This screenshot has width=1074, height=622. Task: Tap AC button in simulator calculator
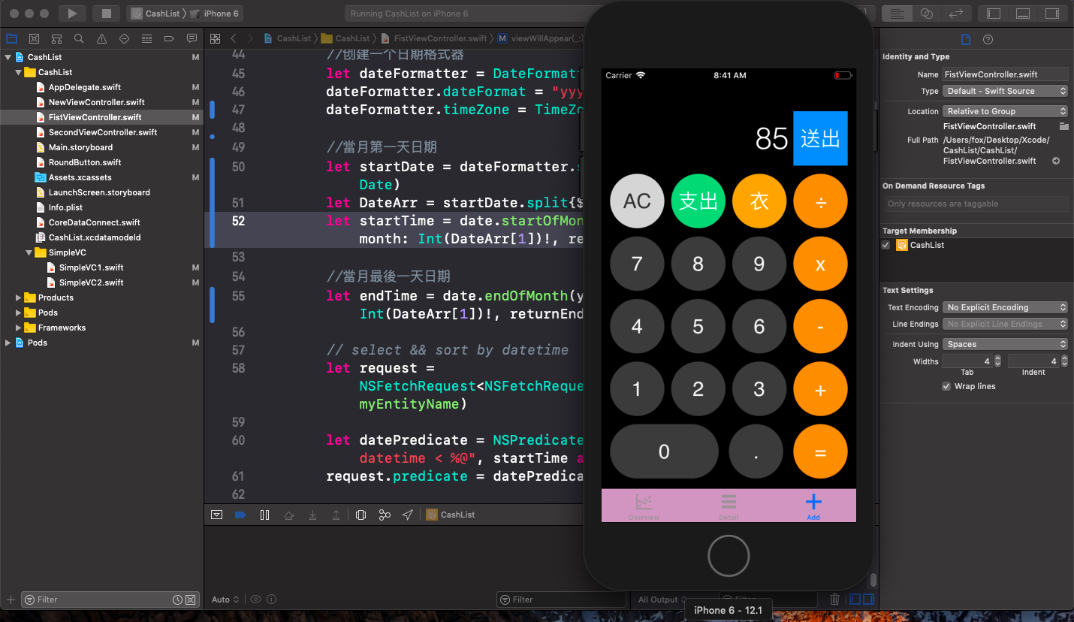click(x=637, y=201)
